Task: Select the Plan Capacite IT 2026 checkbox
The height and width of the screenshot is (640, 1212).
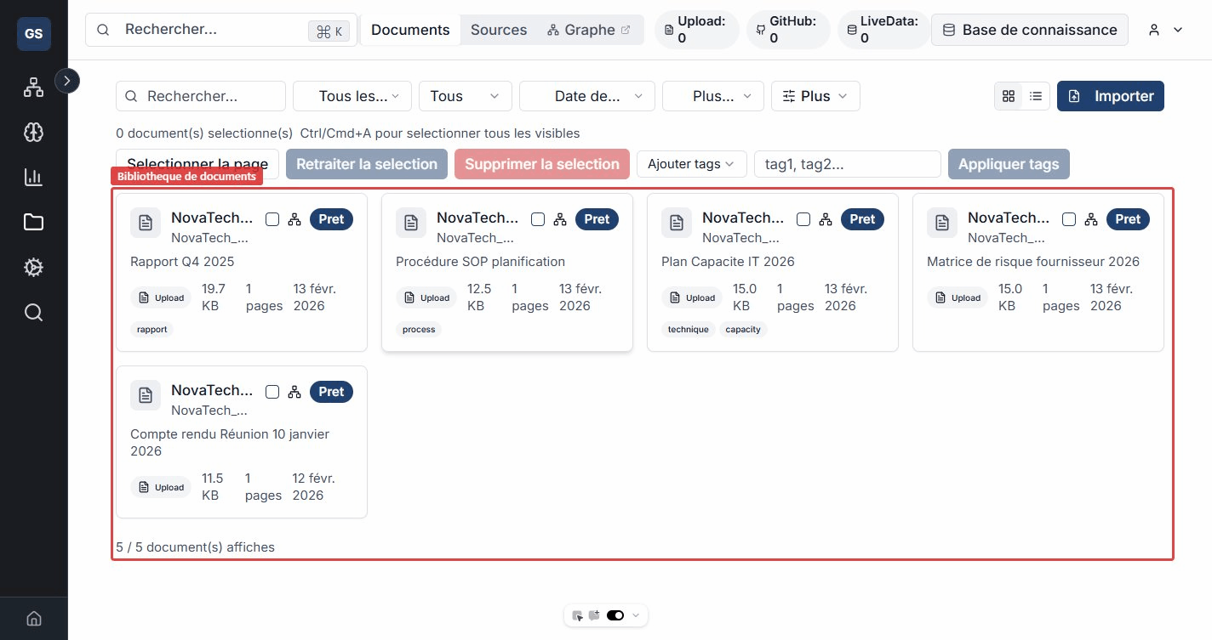Action: [x=803, y=219]
